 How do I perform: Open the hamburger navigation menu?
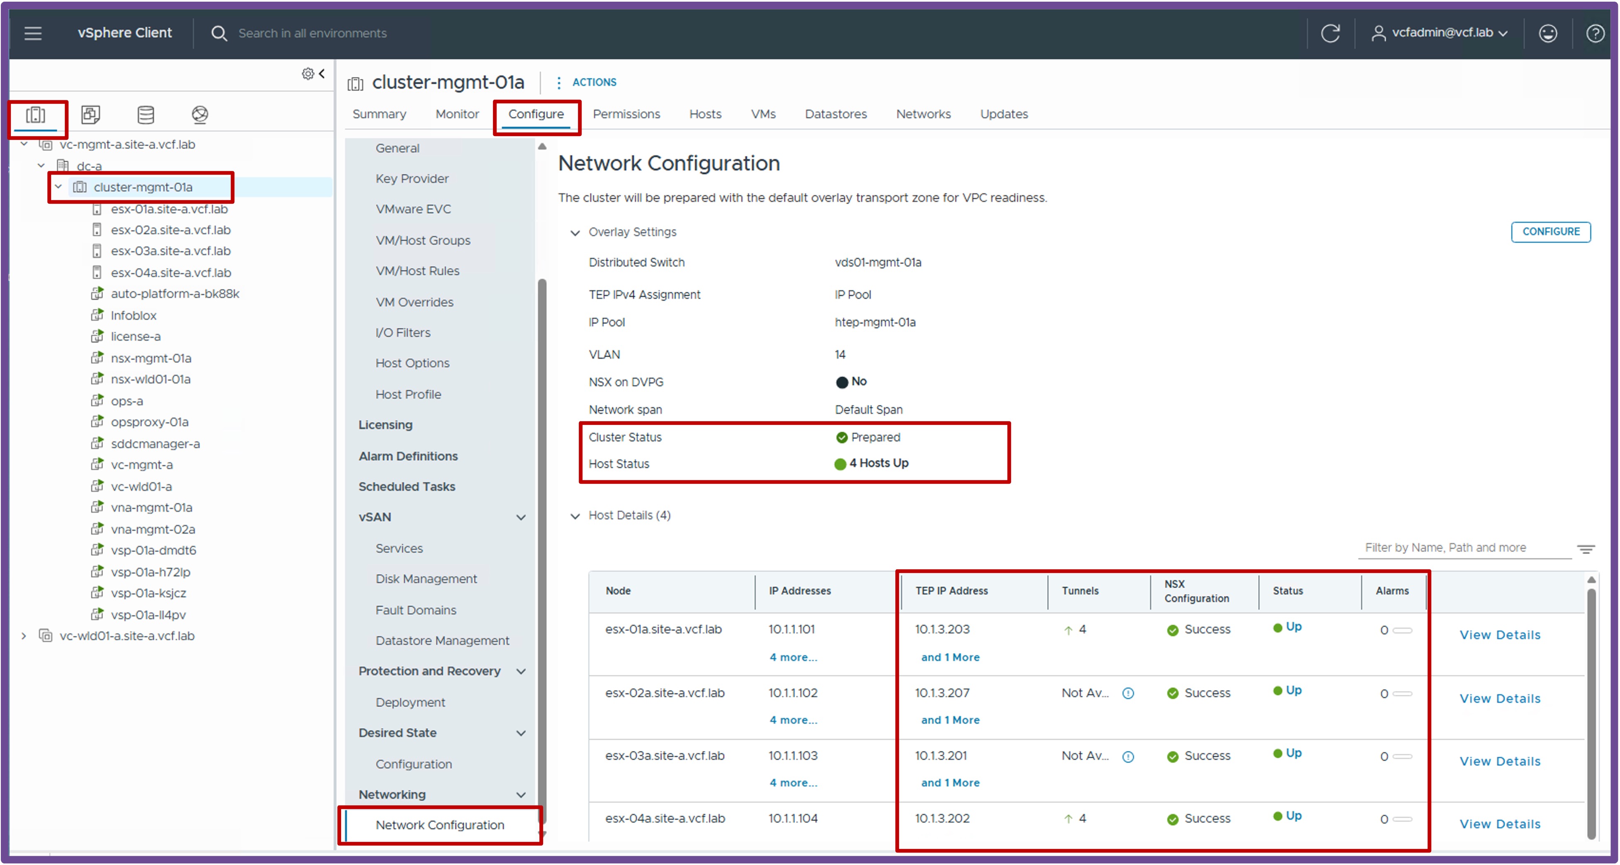pyautogui.click(x=33, y=33)
